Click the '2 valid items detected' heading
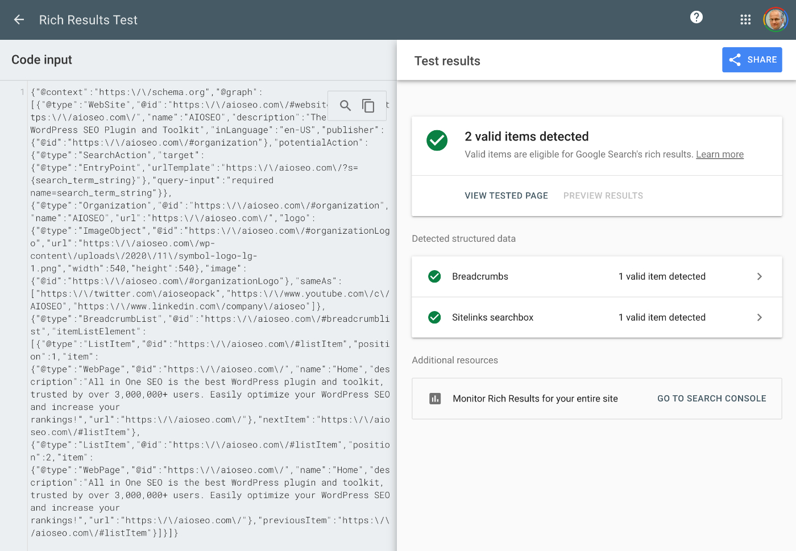Viewport: 796px width, 551px height. click(x=526, y=136)
